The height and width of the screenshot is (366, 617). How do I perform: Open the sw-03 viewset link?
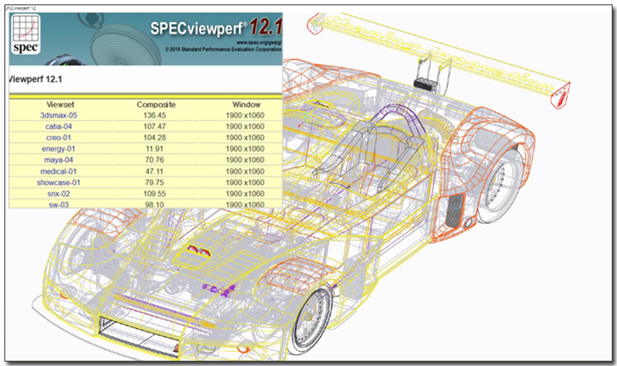pyautogui.click(x=59, y=205)
